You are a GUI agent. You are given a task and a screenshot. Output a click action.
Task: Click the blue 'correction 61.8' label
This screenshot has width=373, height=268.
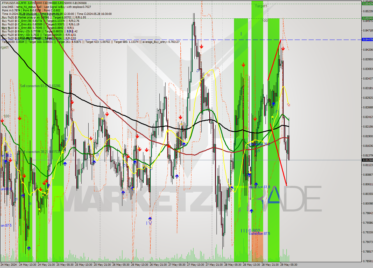(260, 187)
